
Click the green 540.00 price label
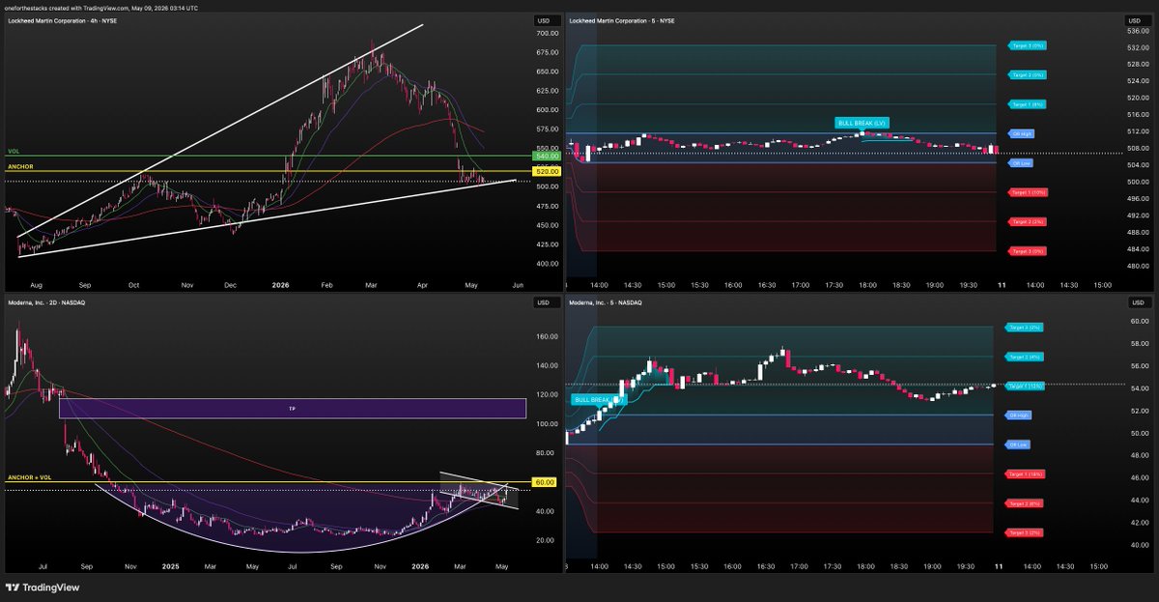[546, 156]
